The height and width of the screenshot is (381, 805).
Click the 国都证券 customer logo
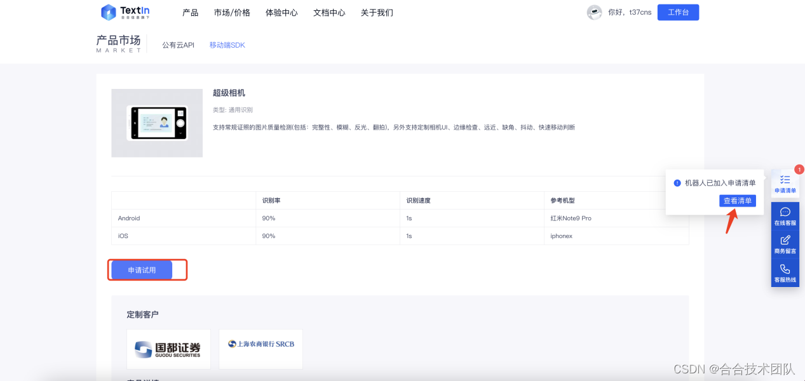(168, 349)
